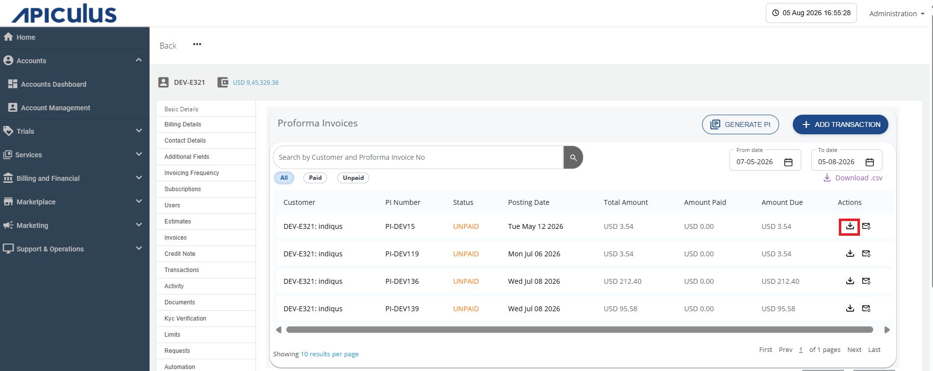Download proforma invoice PI-DEV136
This screenshot has height=371, width=933.
click(x=850, y=281)
